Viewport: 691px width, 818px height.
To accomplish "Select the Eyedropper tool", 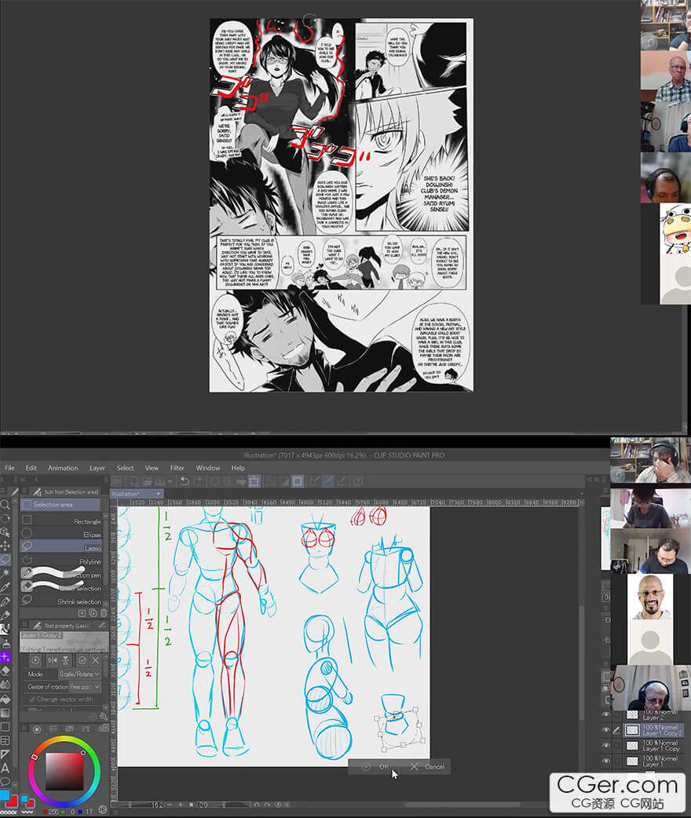I will coord(5,586).
